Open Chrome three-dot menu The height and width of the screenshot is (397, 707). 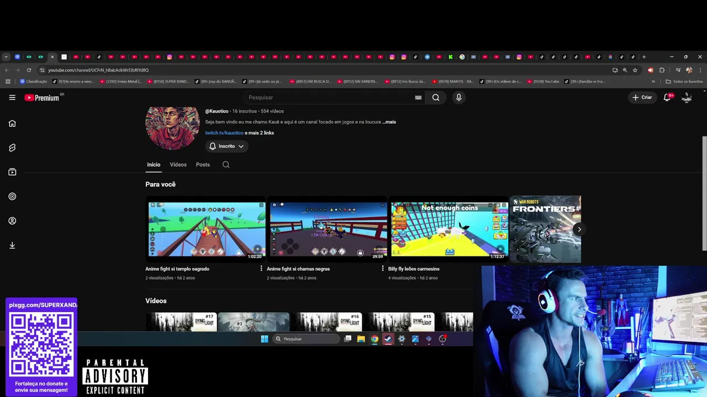700,70
